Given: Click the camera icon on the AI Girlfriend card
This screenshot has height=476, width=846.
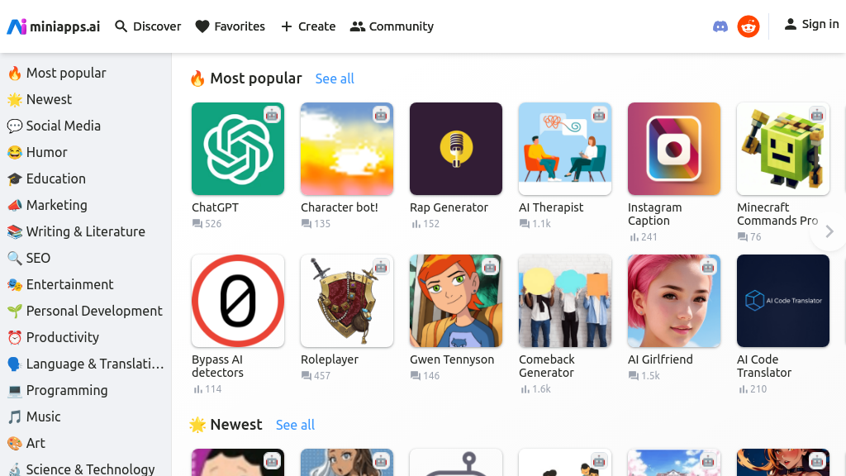Looking at the screenshot, I should (x=708, y=268).
